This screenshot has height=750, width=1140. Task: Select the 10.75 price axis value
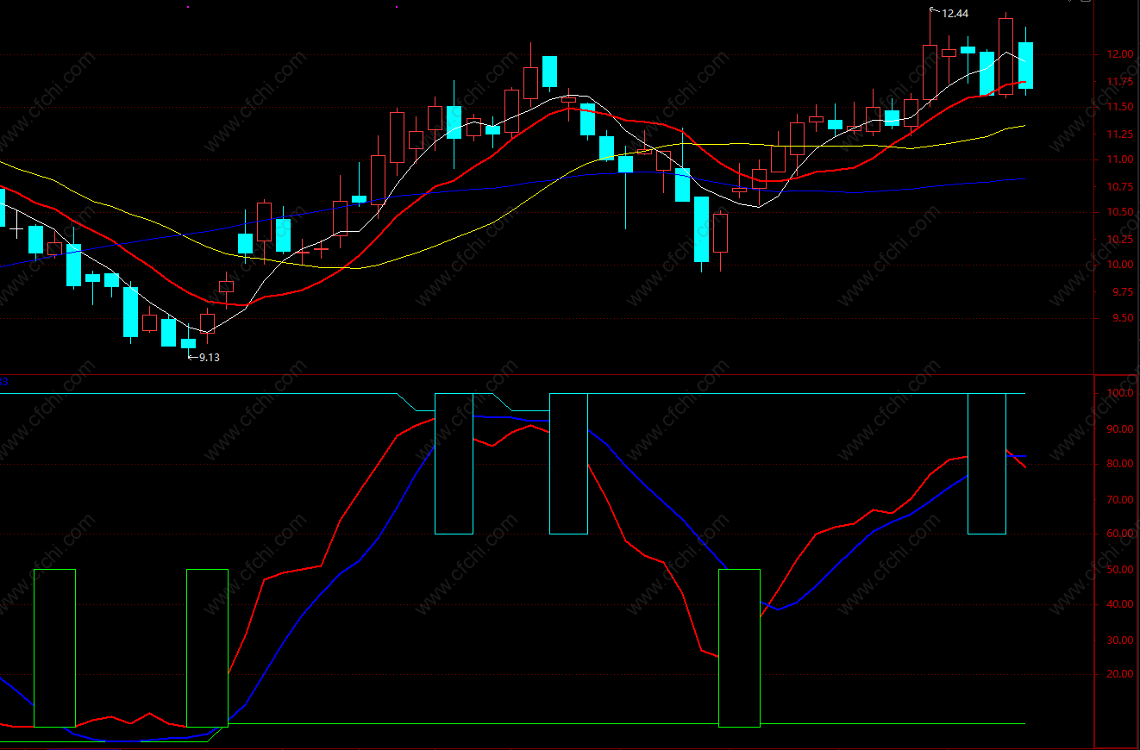click(x=1119, y=187)
